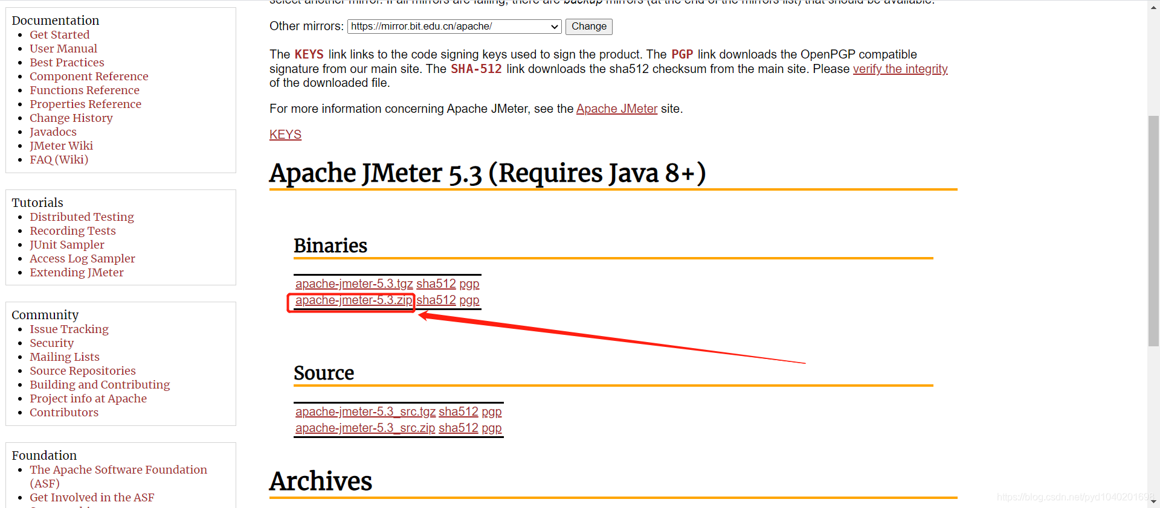Open the Distributed Testing tutorial
This screenshot has width=1160, height=508.
click(82, 217)
